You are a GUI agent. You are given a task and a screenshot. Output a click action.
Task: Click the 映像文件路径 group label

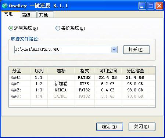25,39
